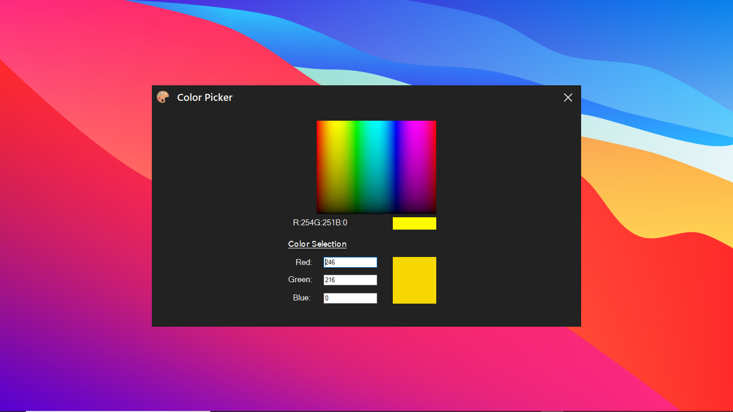The height and width of the screenshot is (412, 733).
Task: Click the Blue: field label
Action: pos(303,298)
